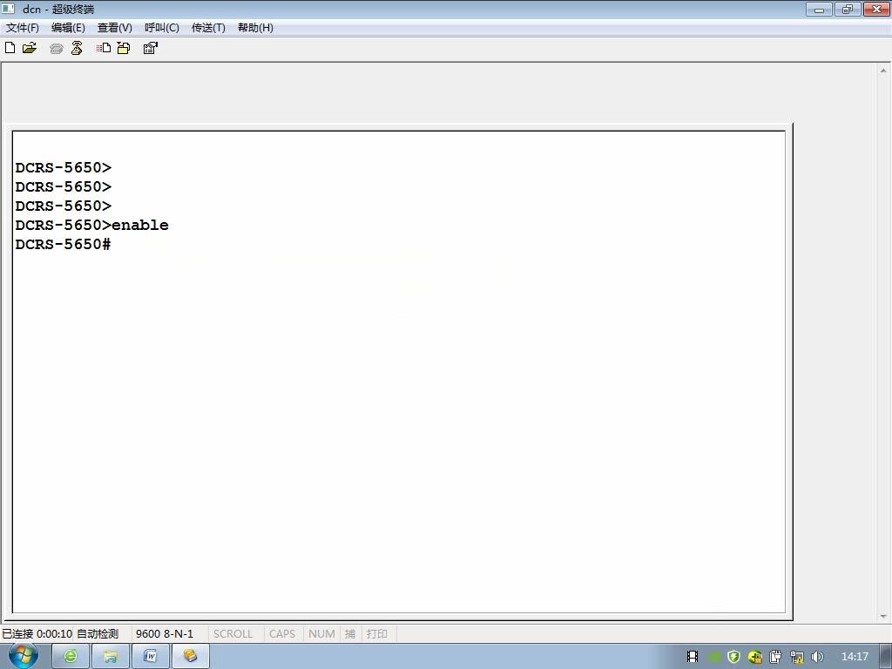Click the 打印 print status indicator
This screenshot has width=892, height=669.
coord(376,633)
